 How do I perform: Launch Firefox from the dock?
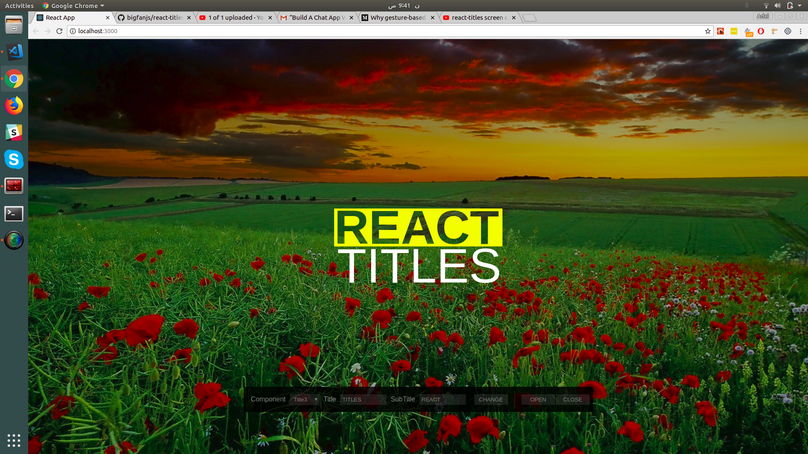(x=14, y=106)
